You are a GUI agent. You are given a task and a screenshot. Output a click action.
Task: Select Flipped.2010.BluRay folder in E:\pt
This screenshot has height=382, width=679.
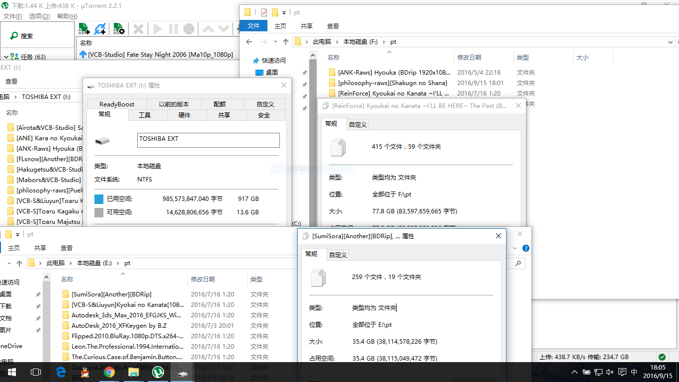point(122,336)
